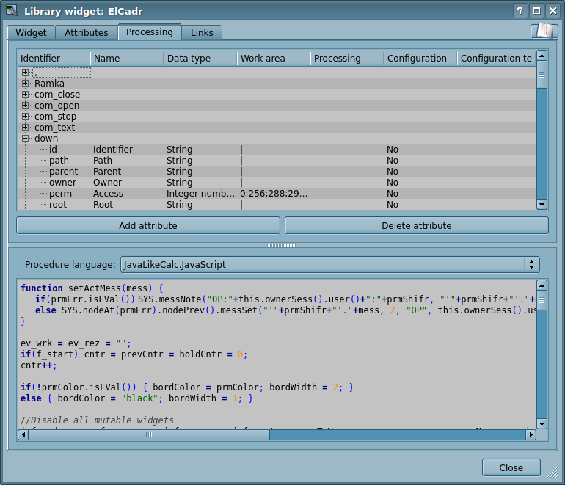Viewport: 565px width, 485px height.
Task: Click the attribute table scroll down arrow
Action: 542,205
